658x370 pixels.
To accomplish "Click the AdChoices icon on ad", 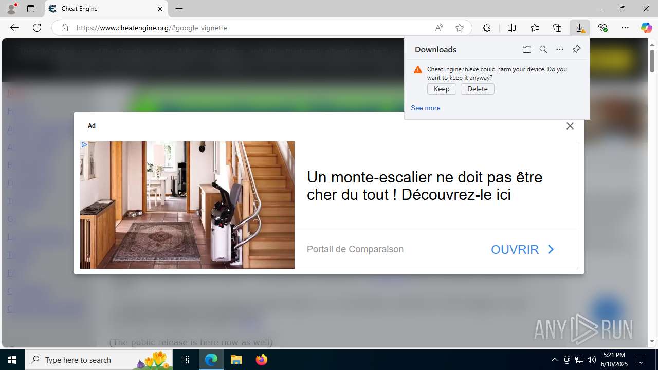I will tap(84, 145).
